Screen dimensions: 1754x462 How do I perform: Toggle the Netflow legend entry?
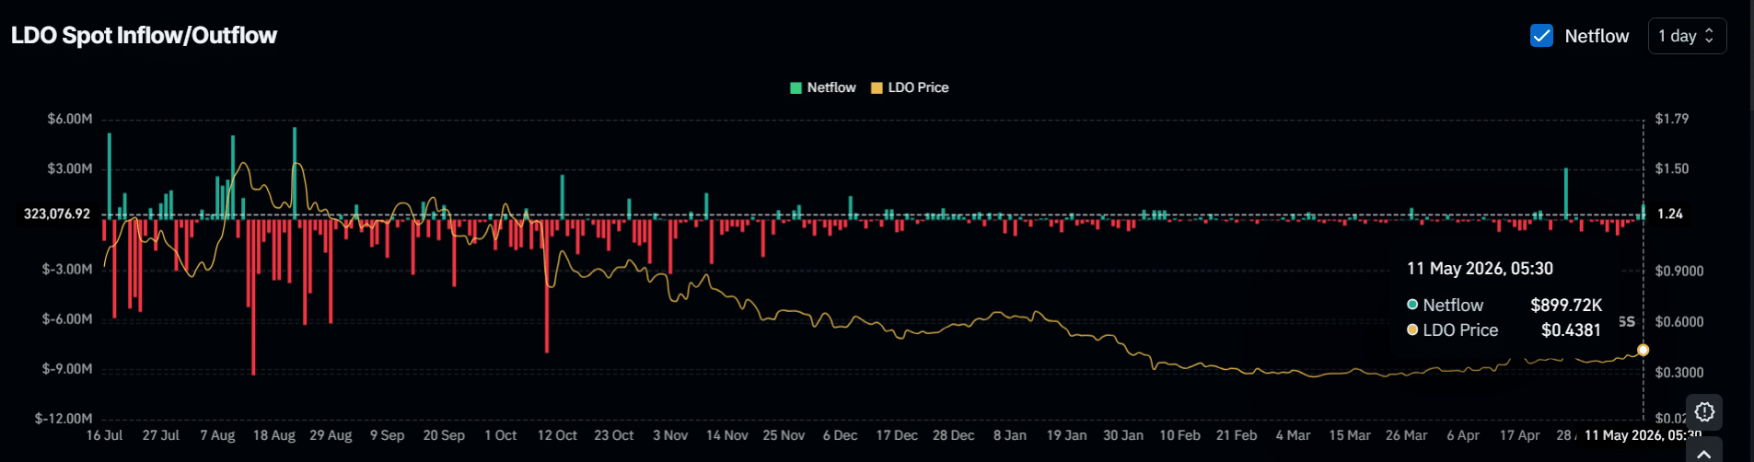(823, 87)
